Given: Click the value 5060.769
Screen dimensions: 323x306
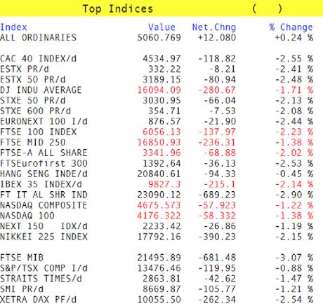Looking at the screenshot, I should [x=159, y=37].
